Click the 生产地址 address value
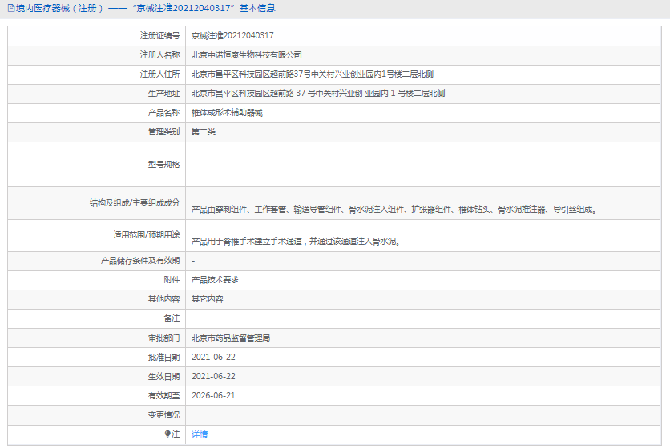The image size is (670, 448). point(318,94)
